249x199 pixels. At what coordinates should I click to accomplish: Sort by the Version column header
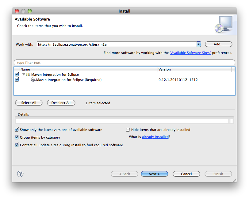(196, 70)
